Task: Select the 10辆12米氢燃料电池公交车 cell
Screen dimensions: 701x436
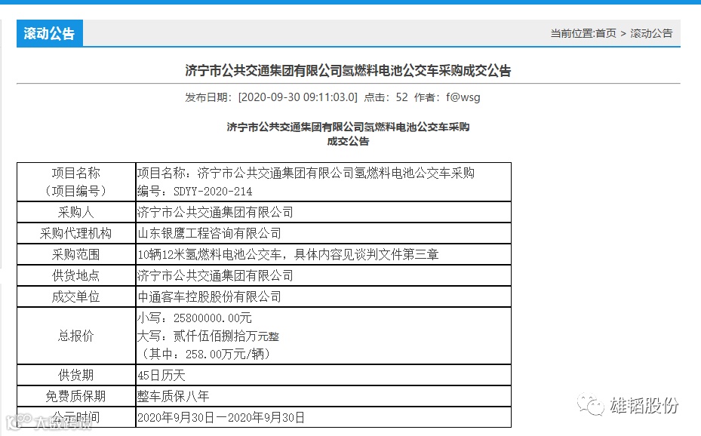Action: tap(323, 254)
